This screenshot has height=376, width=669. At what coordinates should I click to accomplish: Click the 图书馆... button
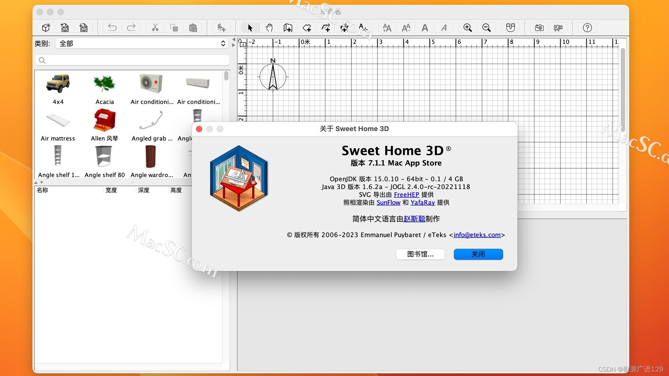coord(420,254)
